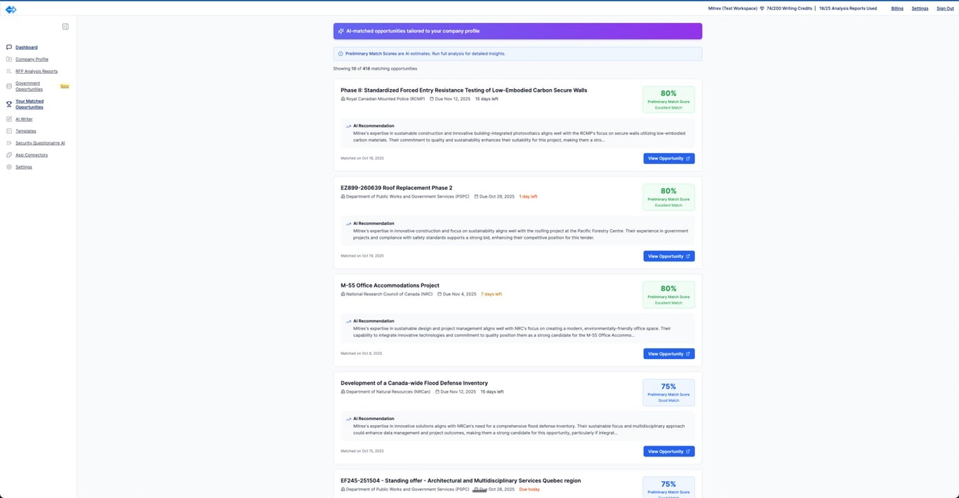The image size is (959, 498).
Task: Click the App Connectors icon
Action: point(9,155)
